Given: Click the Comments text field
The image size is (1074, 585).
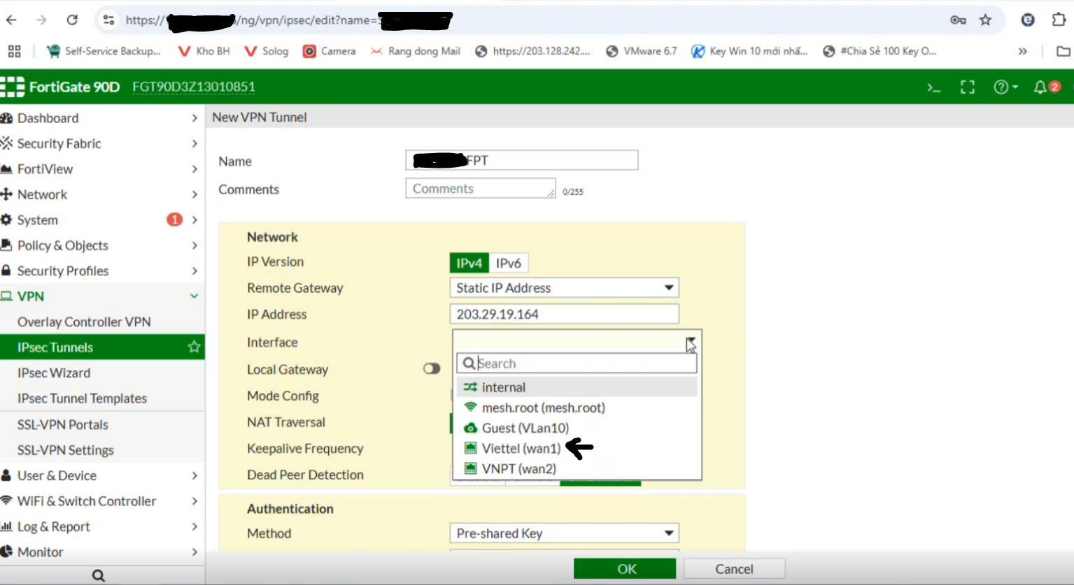Looking at the screenshot, I should pyautogui.click(x=480, y=189).
